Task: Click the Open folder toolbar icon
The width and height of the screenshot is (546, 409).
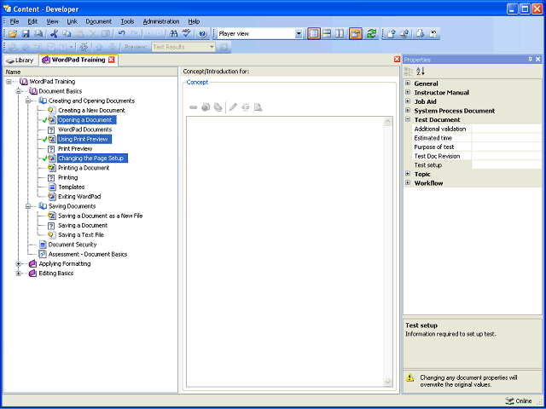Action: pos(13,34)
